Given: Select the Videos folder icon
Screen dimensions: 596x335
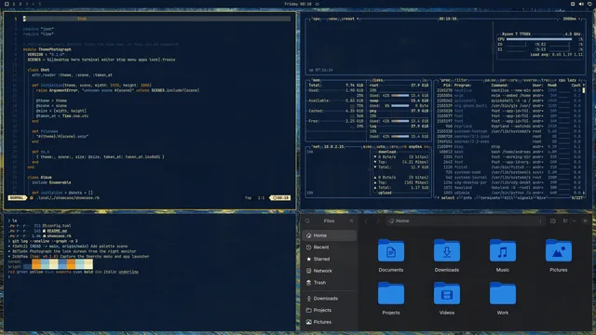Looking at the screenshot, I should click(x=447, y=293).
